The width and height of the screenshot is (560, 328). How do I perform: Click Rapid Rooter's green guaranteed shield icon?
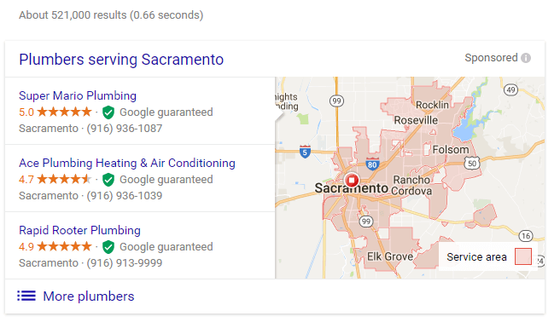pyautogui.click(x=108, y=247)
